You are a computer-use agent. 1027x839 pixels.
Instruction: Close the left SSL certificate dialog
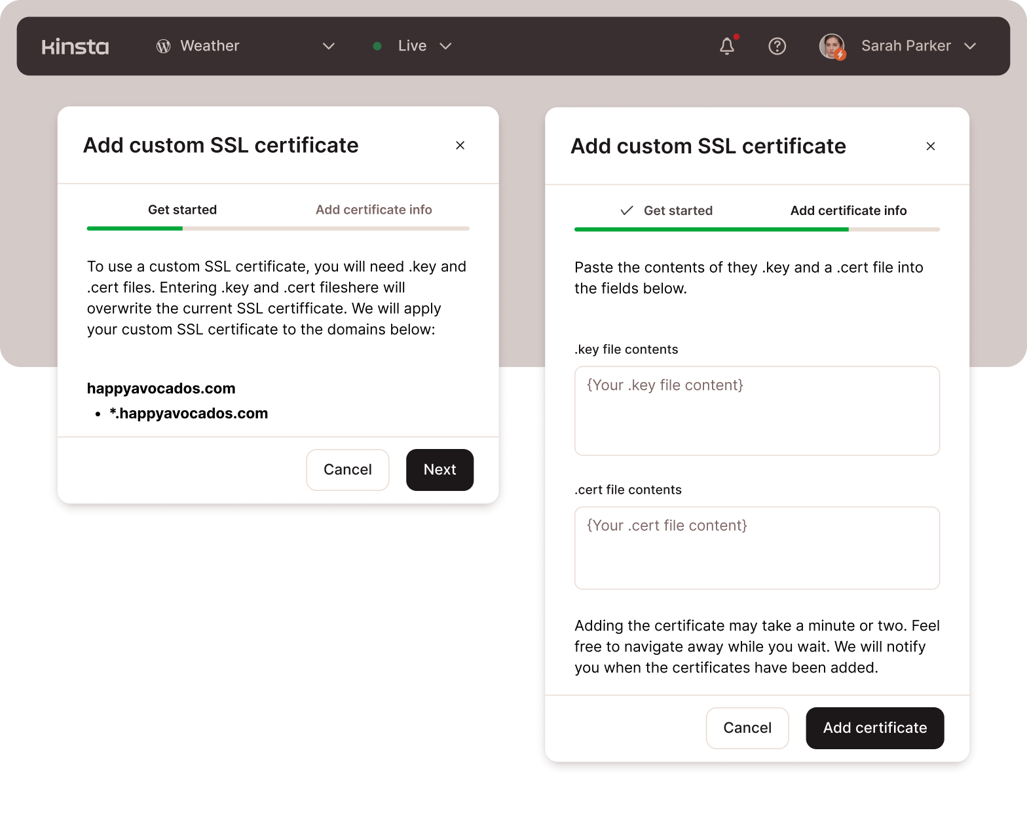point(460,145)
